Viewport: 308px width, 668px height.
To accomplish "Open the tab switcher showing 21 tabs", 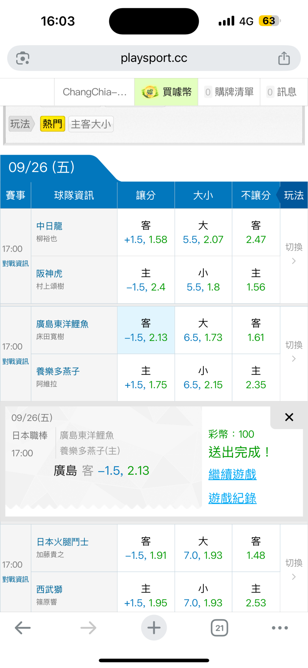I will (219, 628).
